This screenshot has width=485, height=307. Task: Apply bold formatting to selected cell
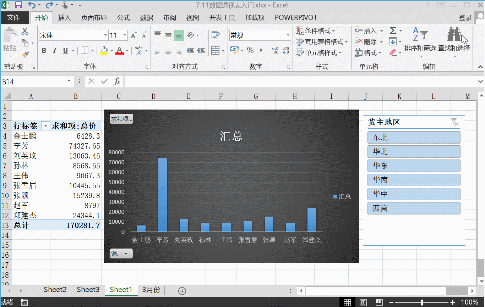pos(44,50)
